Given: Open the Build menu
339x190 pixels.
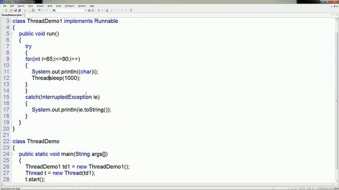Looking at the screenshot, I should coord(50,6).
